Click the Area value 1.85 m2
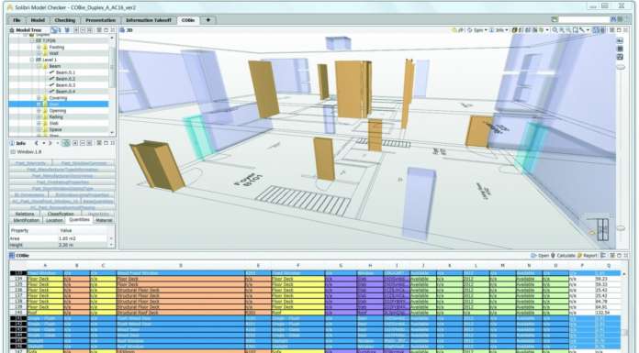The width and height of the screenshot is (639, 353). pyautogui.click(x=67, y=238)
